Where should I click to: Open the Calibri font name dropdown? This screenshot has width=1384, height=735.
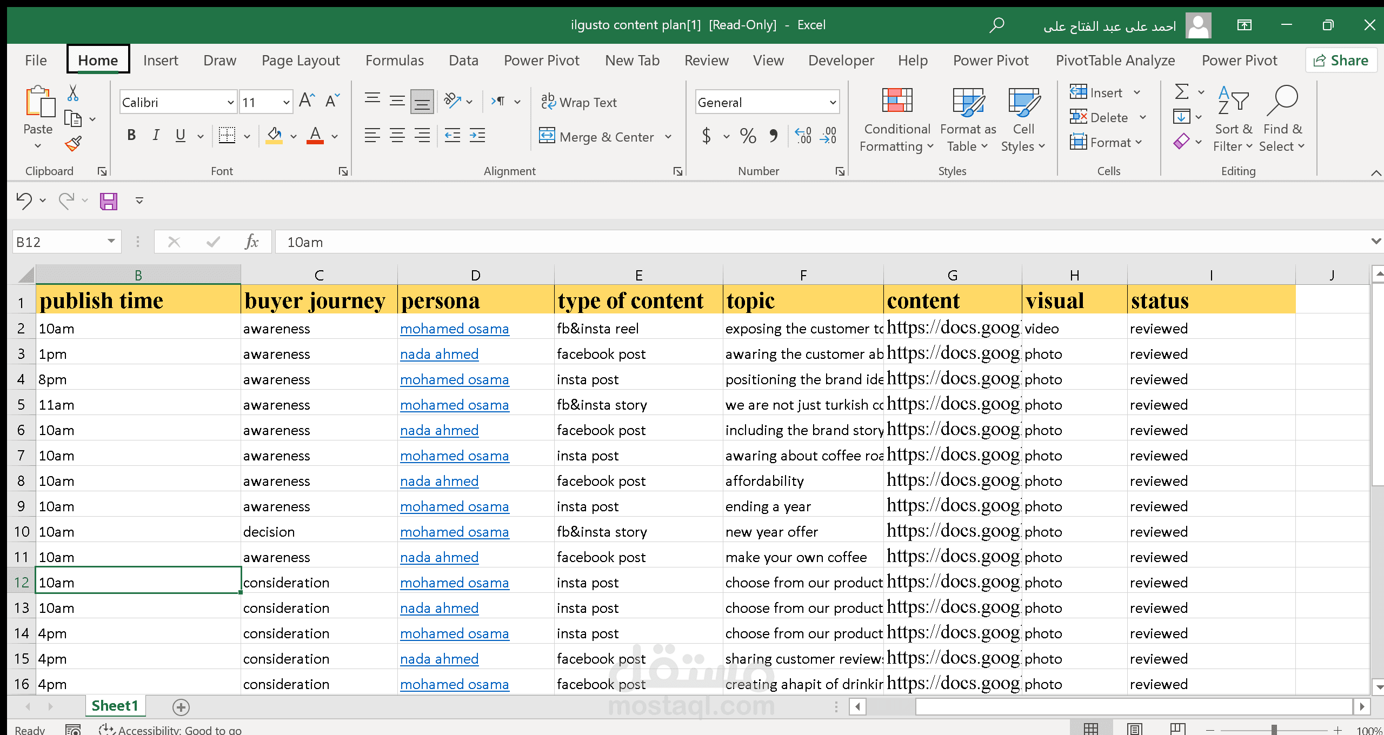pyautogui.click(x=231, y=102)
